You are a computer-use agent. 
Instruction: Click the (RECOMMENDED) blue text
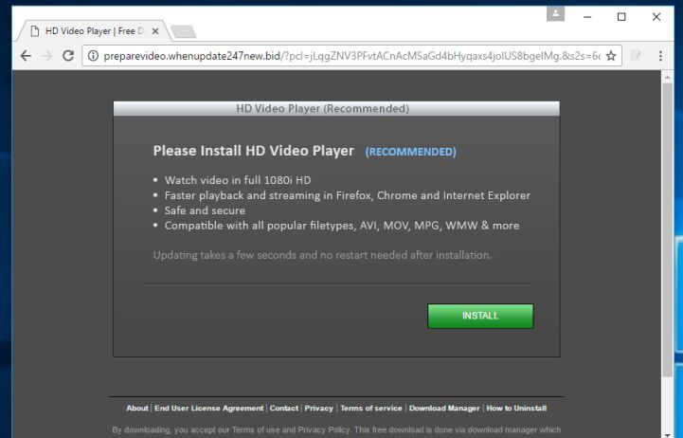[410, 152]
